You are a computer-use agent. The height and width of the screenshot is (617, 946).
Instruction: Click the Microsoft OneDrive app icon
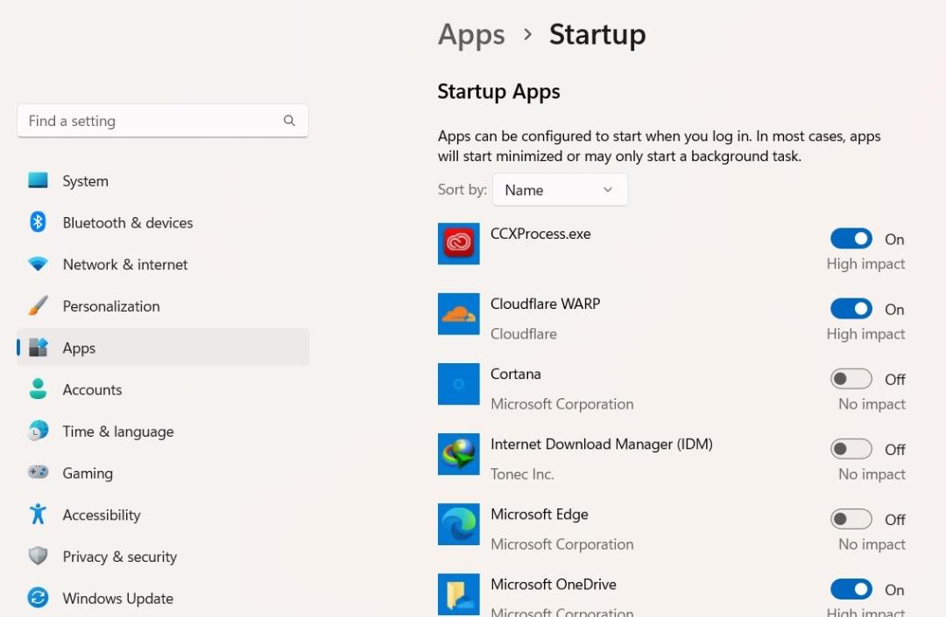coord(458,594)
